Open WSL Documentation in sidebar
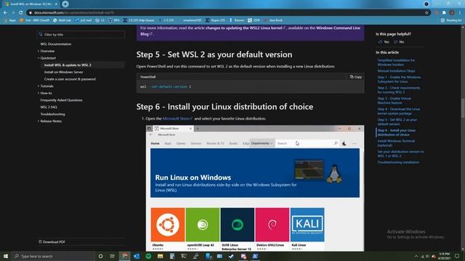The width and height of the screenshot is (465, 261). click(56, 44)
